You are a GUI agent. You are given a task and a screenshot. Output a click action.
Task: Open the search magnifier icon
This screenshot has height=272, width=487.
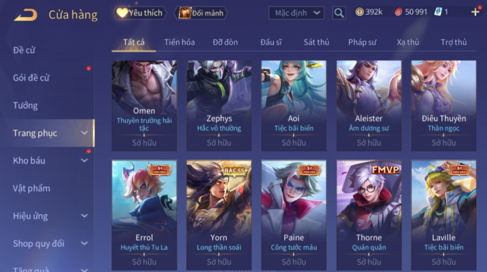[339, 13]
